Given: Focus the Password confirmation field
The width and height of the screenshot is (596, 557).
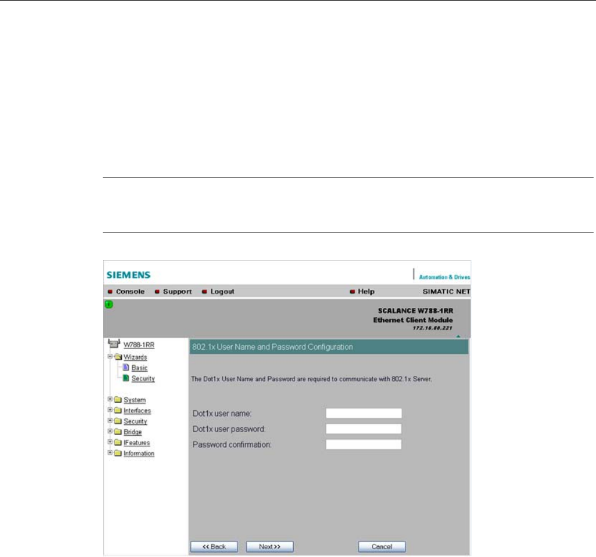Looking at the screenshot, I should (363, 445).
